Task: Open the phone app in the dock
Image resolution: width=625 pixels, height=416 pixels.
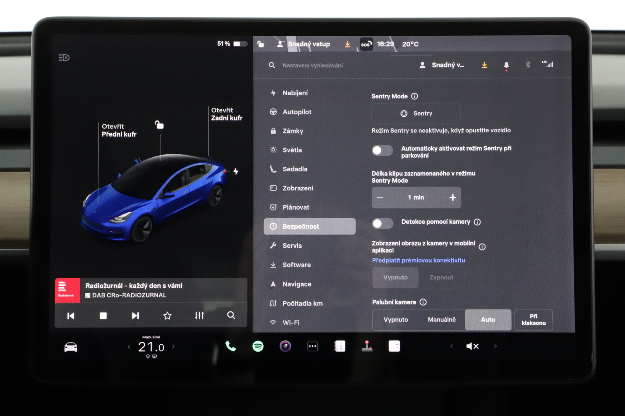Action: pos(230,346)
